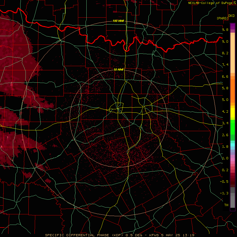Pick the bright green legend segment

pyautogui.click(x=233, y=128)
